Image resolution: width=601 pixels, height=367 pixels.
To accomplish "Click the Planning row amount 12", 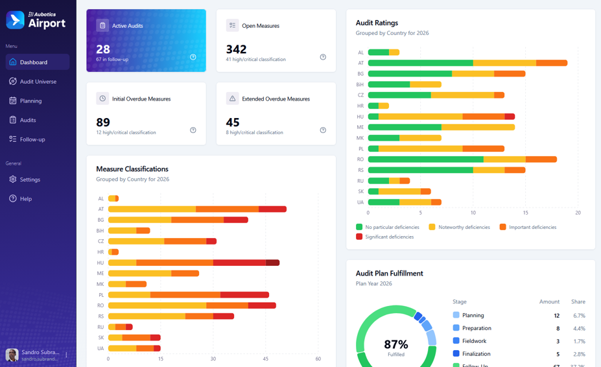I will tap(556, 316).
